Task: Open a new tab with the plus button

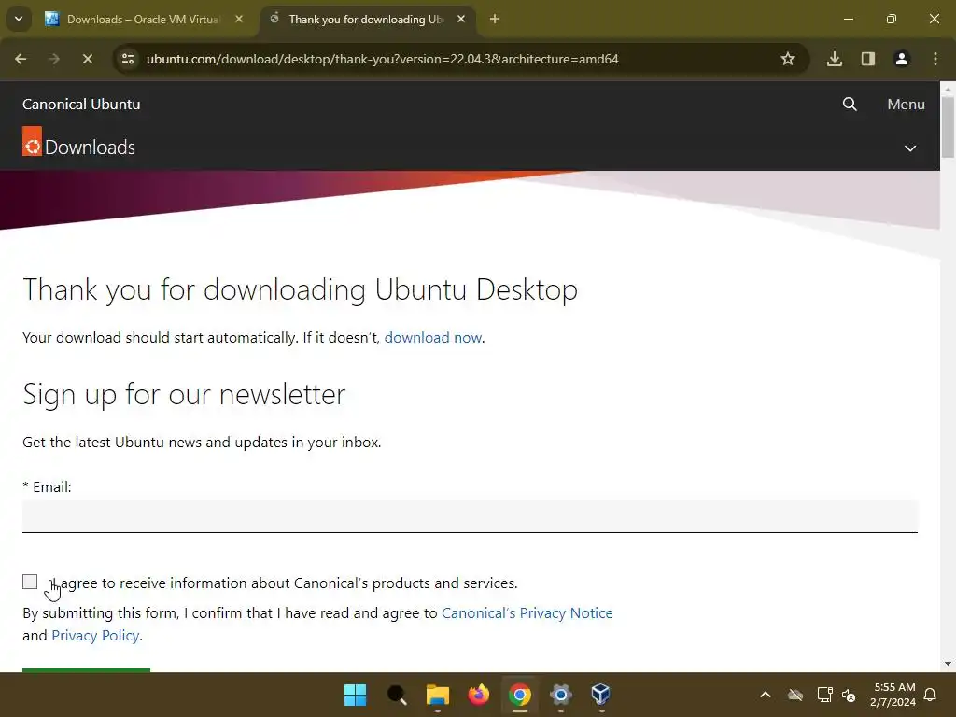Action: click(x=495, y=19)
